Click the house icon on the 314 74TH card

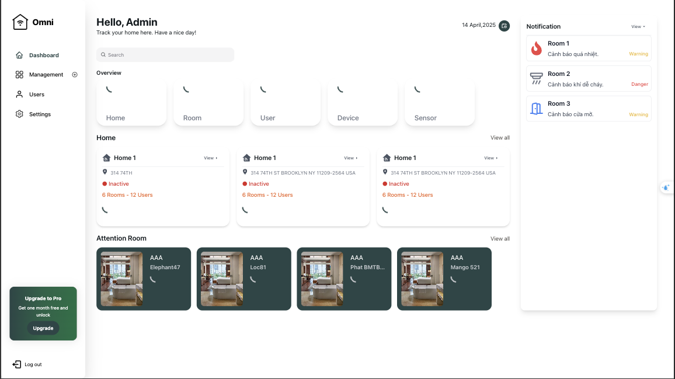click(106, 158)
